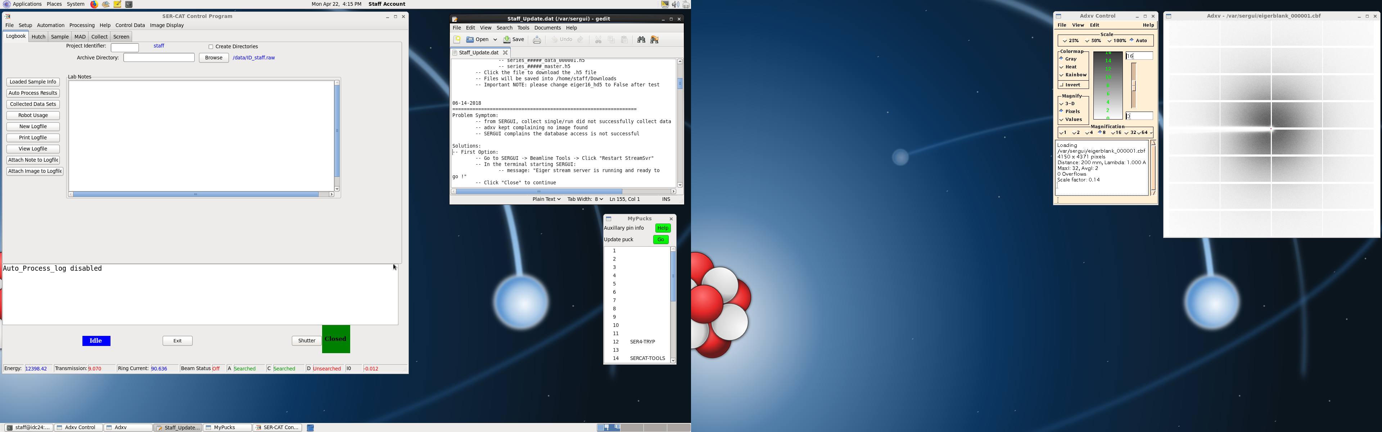Launch Firefox from the top panel
Image resolution: width=1382 pixels, height=432 pixels.
tap(94, 4)
